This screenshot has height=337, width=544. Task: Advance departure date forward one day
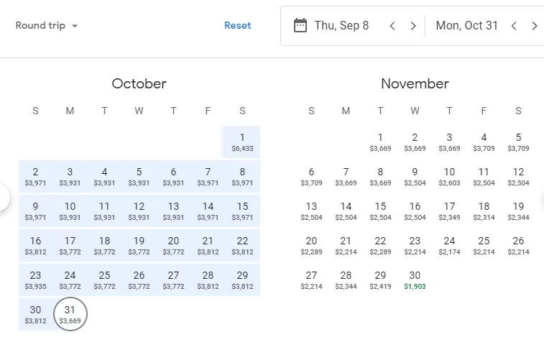tap(413, 26)
